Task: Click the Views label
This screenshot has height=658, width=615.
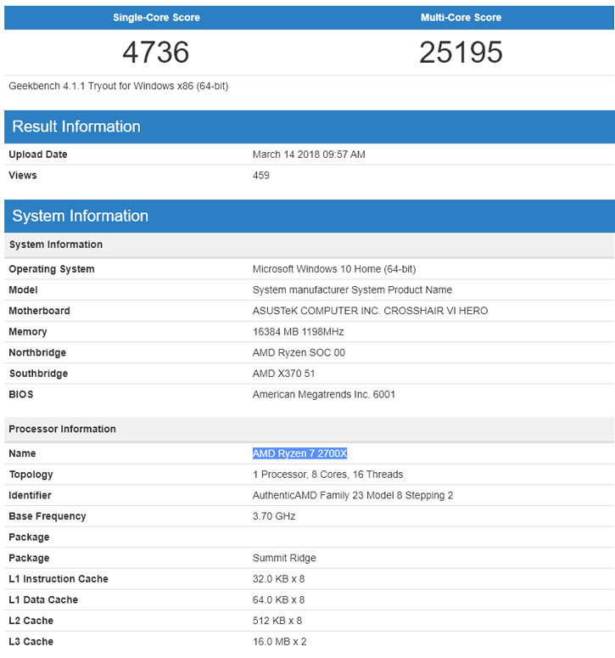Action: point(23,176)
